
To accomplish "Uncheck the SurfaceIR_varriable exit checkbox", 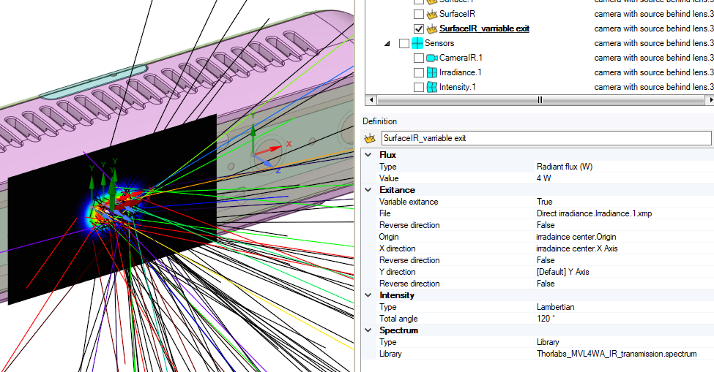I will [418, 29].
